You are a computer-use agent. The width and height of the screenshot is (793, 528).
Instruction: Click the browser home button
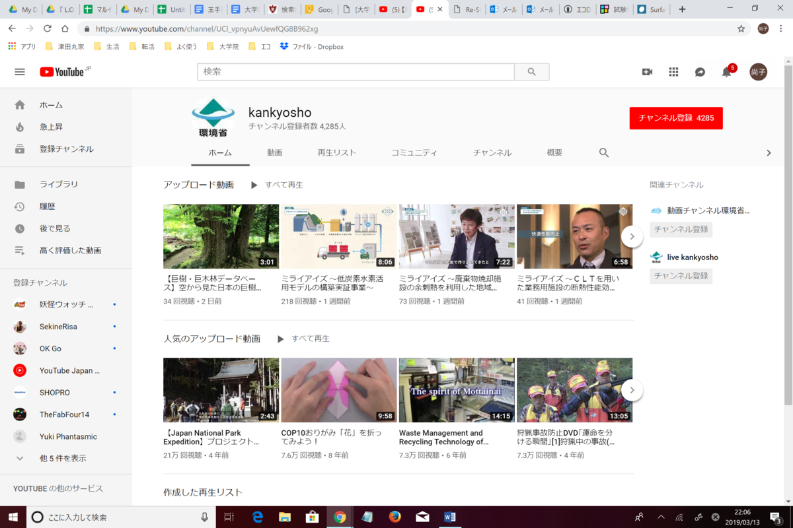pyautogui.click(x=65, y=28)
